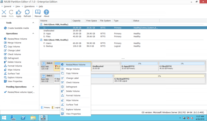Choose Change Label in context menu
The image size is (207, 121).
75,78
